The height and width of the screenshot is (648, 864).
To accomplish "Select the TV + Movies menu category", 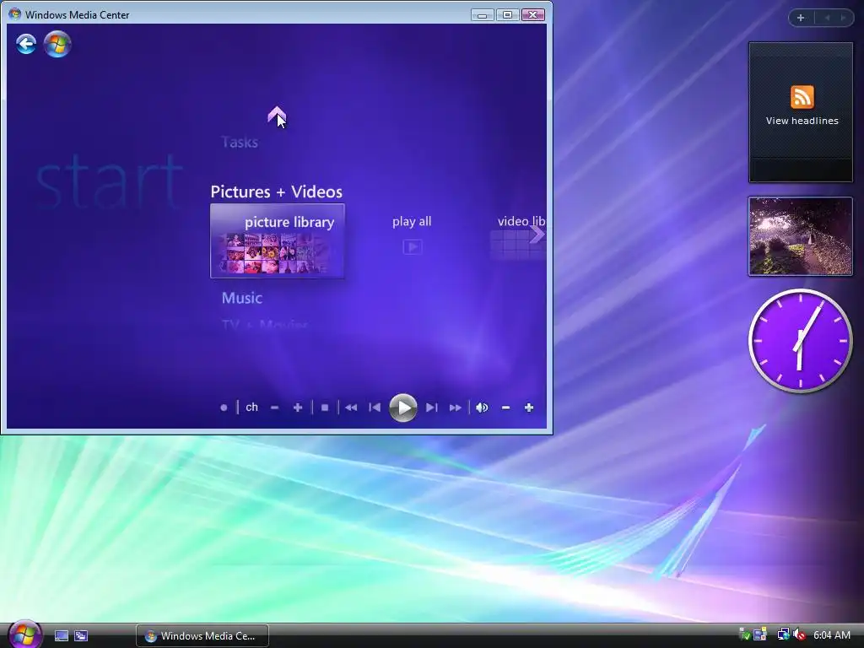I will click(264, 325).
